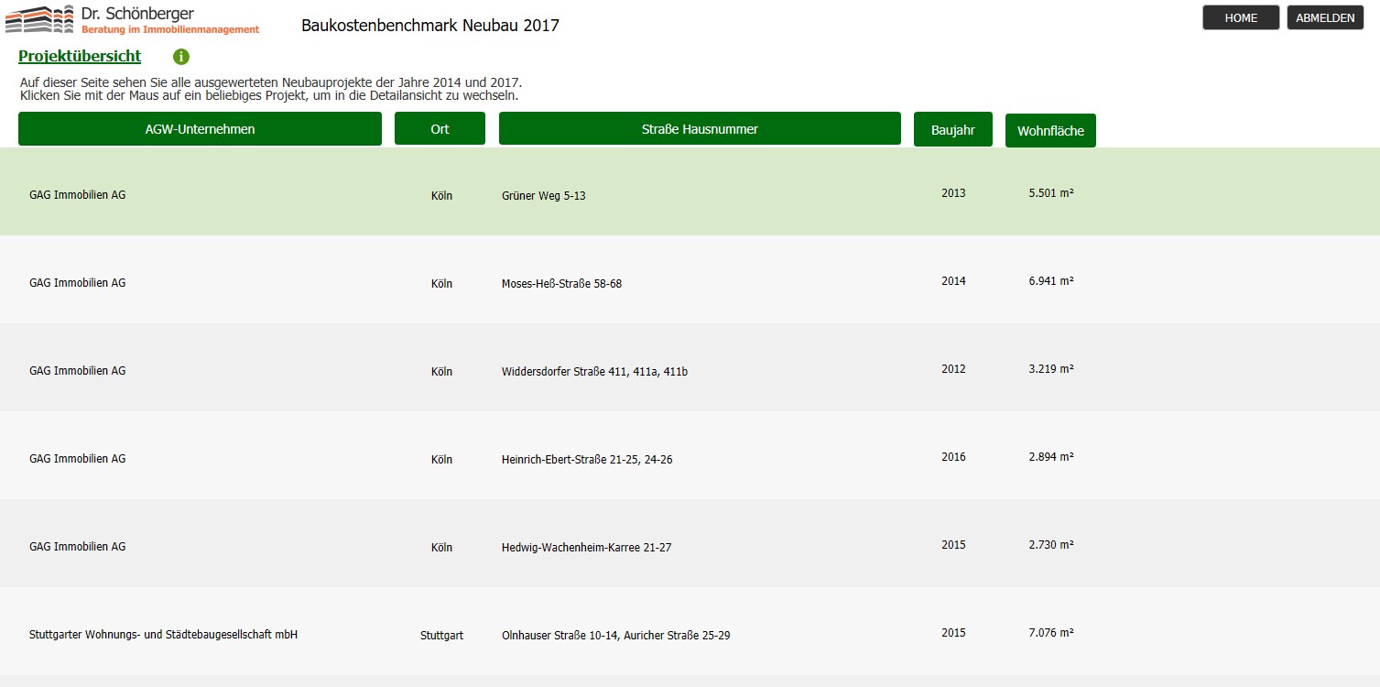Click Köln in the Hedwig-Wachenheim-Karree row
Screen dimensions: 1380x687
click(441, 548)
